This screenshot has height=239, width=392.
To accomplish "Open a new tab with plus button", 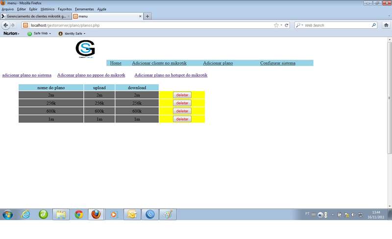I will click(x=147, y=16).
